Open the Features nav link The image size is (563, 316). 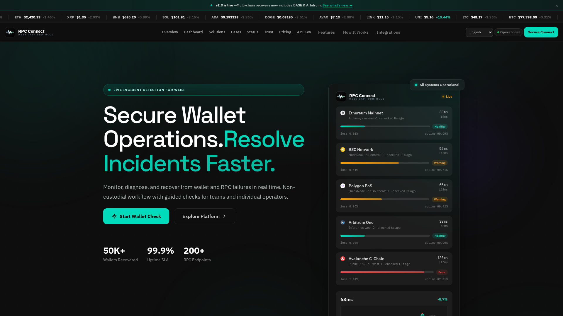[x=326, y=32]
